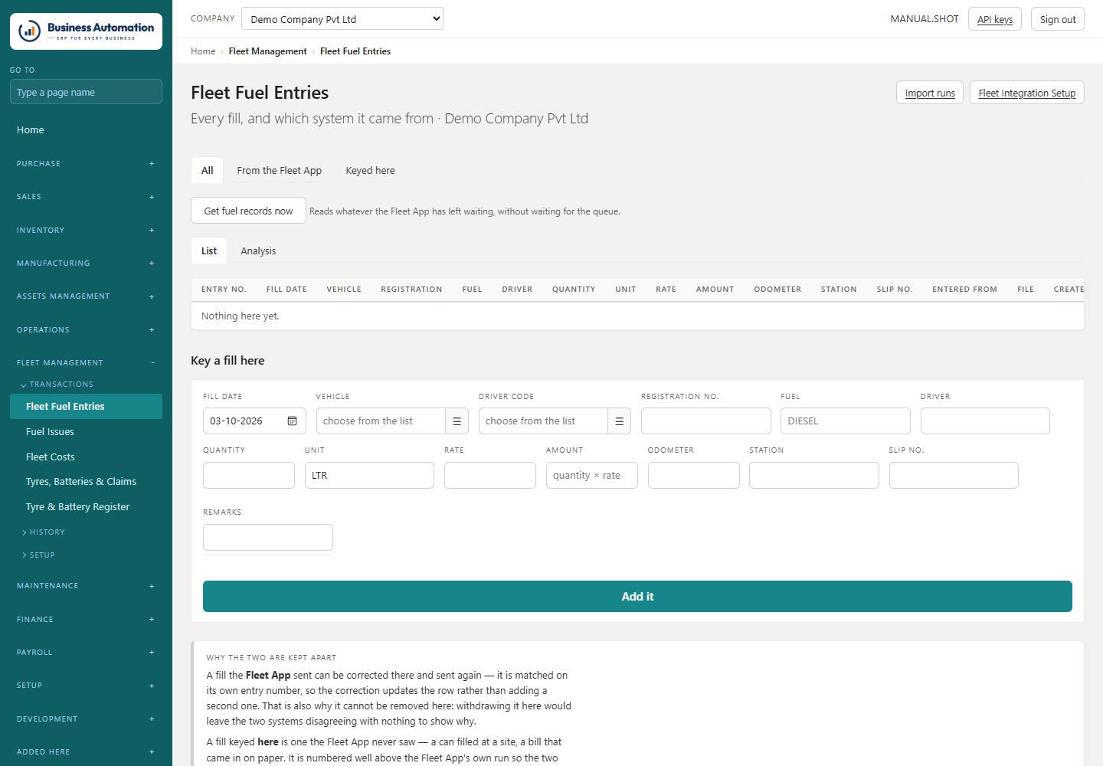Open the vehicle list picker icon
The width and height of the screenshot is (1103, 766).
(457, 421)
